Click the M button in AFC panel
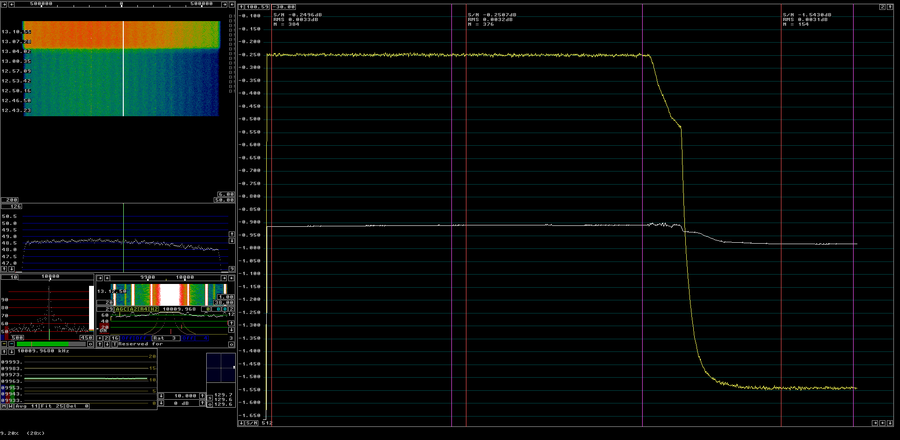This screenshot has width=900, height=440. tap(4, 406)
